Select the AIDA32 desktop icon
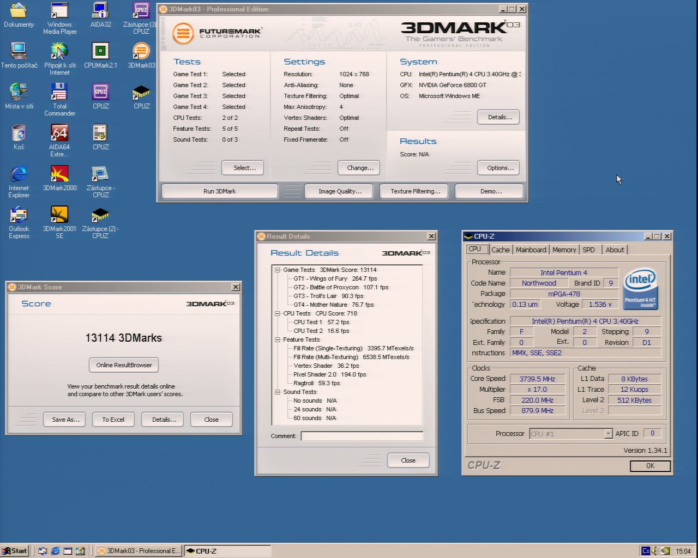Image resolution: width=698 pixels, height=558 pixels. click(100, 15)
